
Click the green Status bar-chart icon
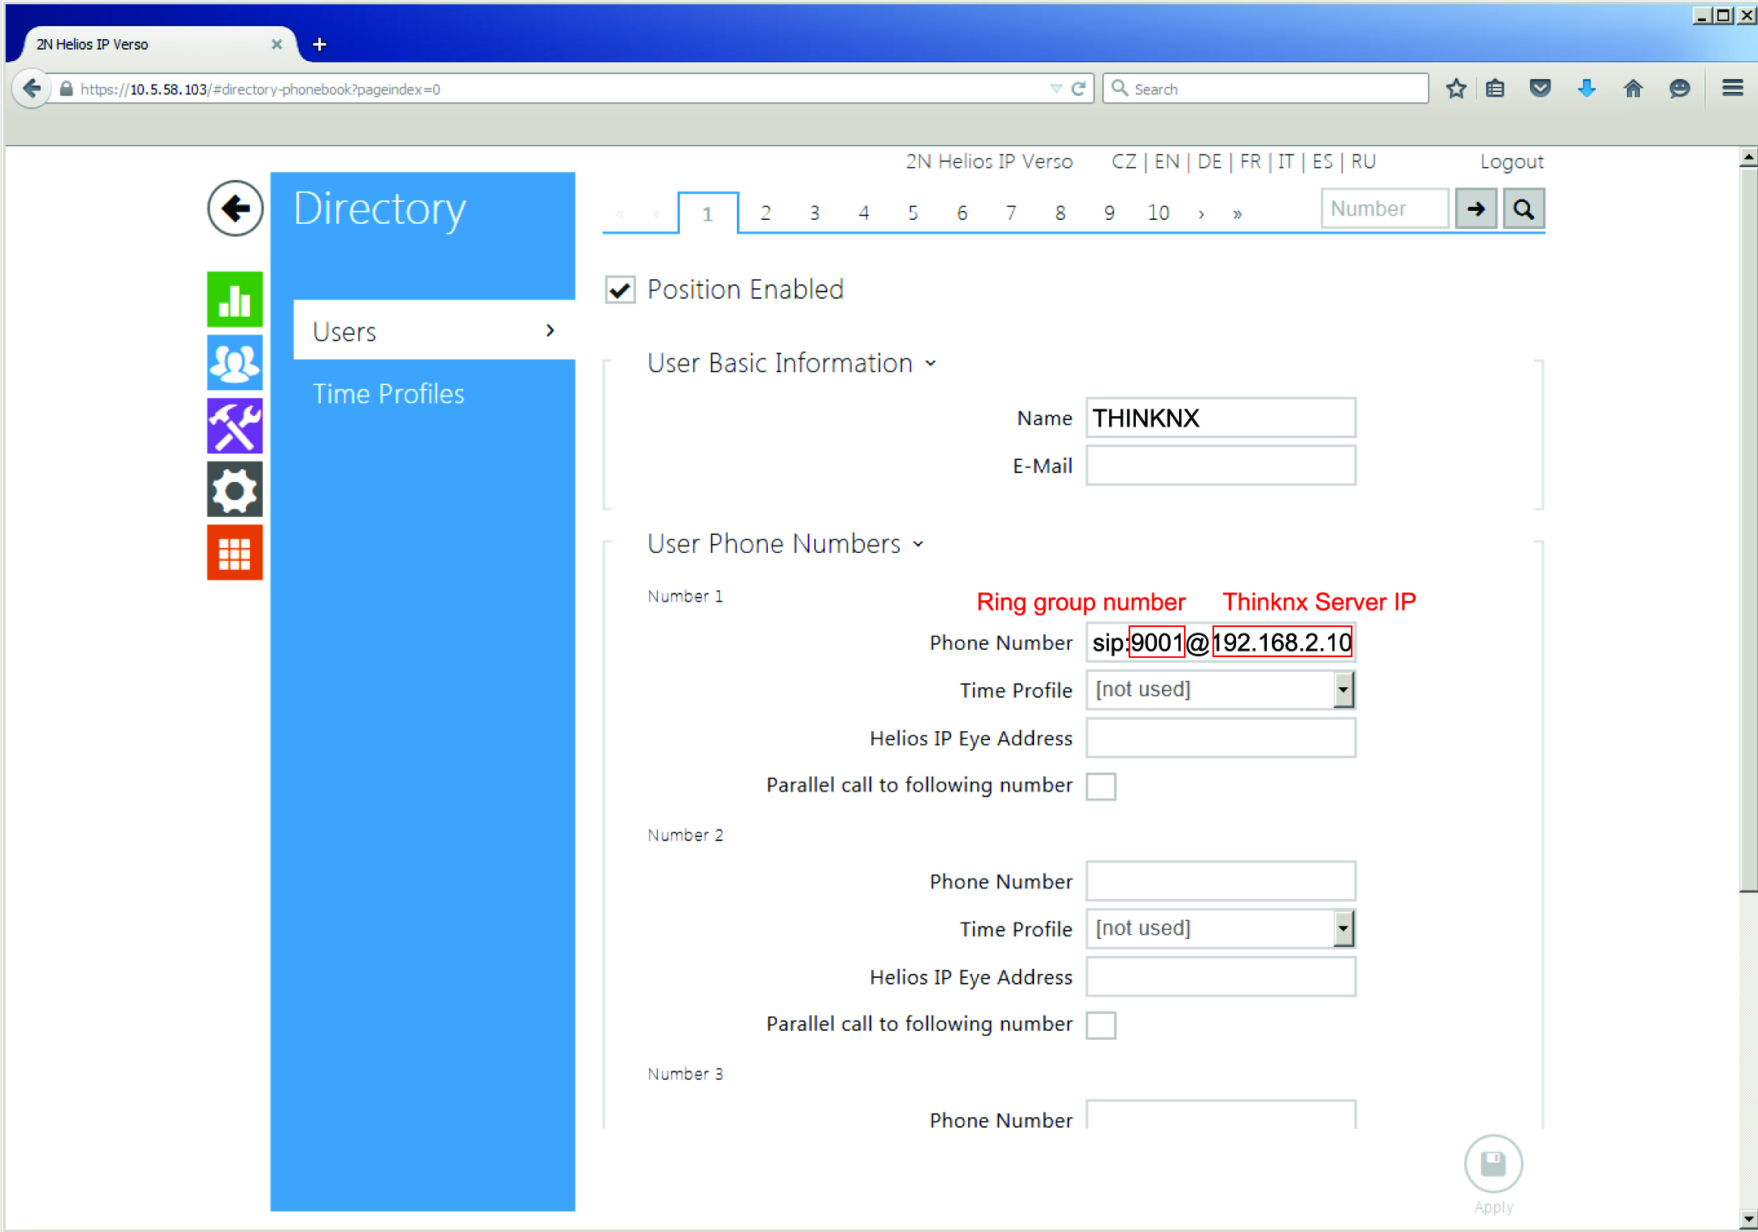tap(235, 300)
